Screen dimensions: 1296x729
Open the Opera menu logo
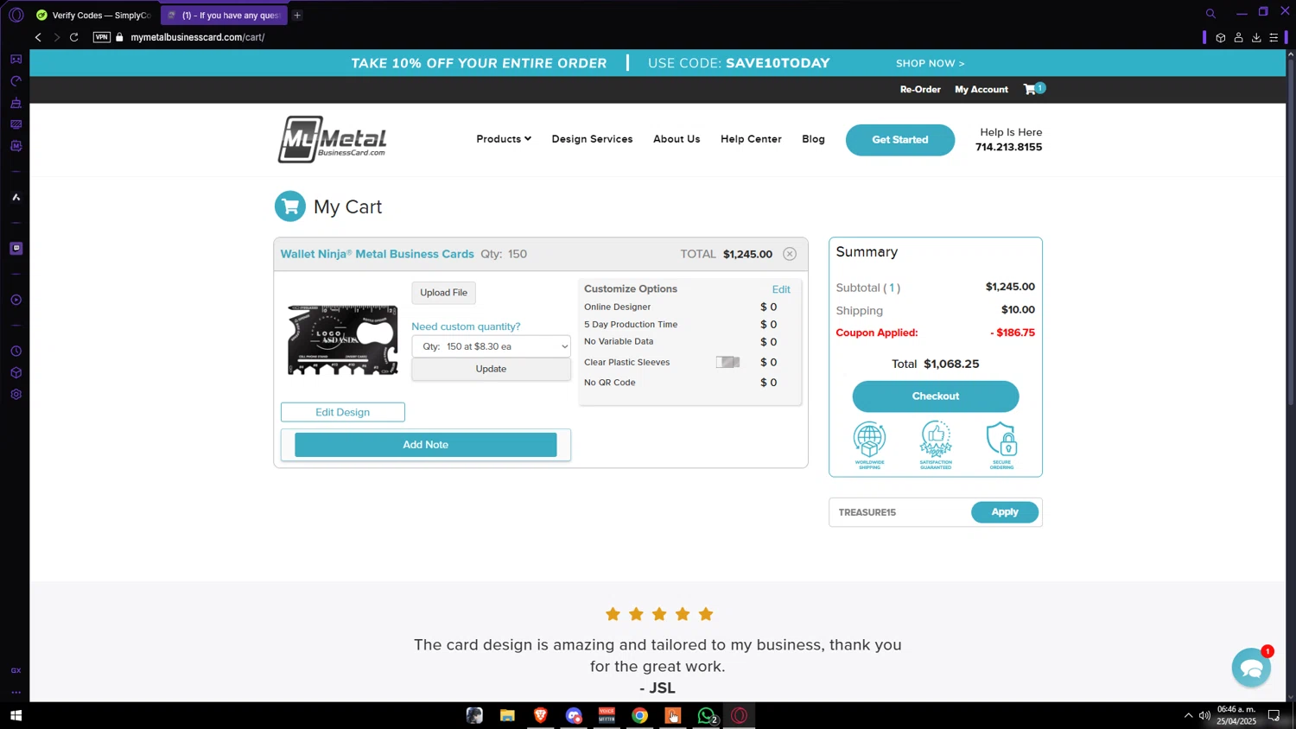[16, 15]
